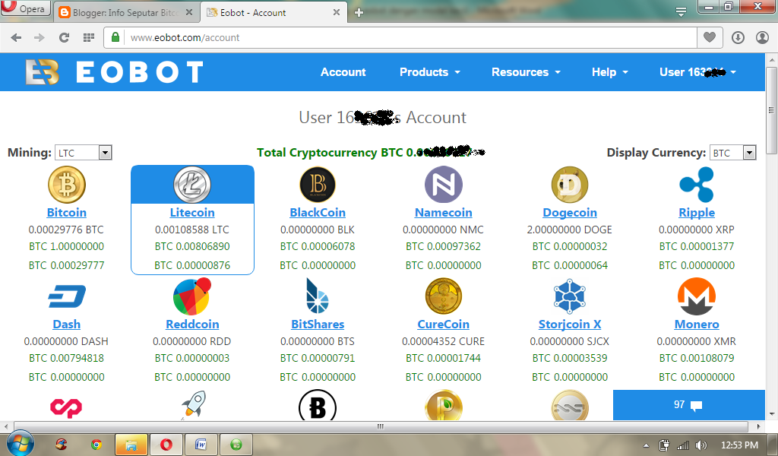
Task: Open the Display Currency dropdown
Action: pyautogui.click(x=733, y=153)
